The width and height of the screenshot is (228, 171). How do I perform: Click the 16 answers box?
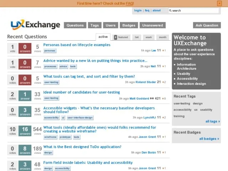point(25,131)
